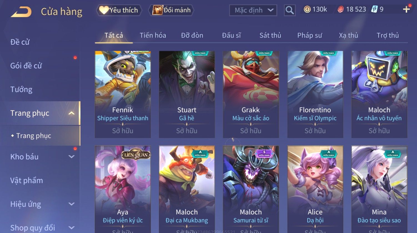Go to Đề cử in sidebar
Image resolution: width=417 pixels, height=233 pixels.
[x=20, y=42]
